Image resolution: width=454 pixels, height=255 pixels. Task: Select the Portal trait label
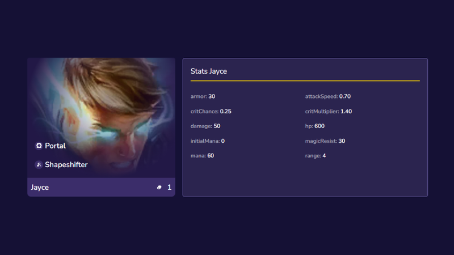tap(55, 146)
